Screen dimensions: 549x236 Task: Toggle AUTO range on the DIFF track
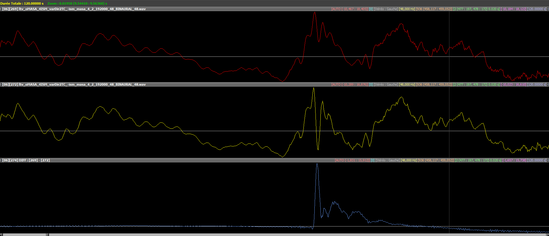(352, 160)
